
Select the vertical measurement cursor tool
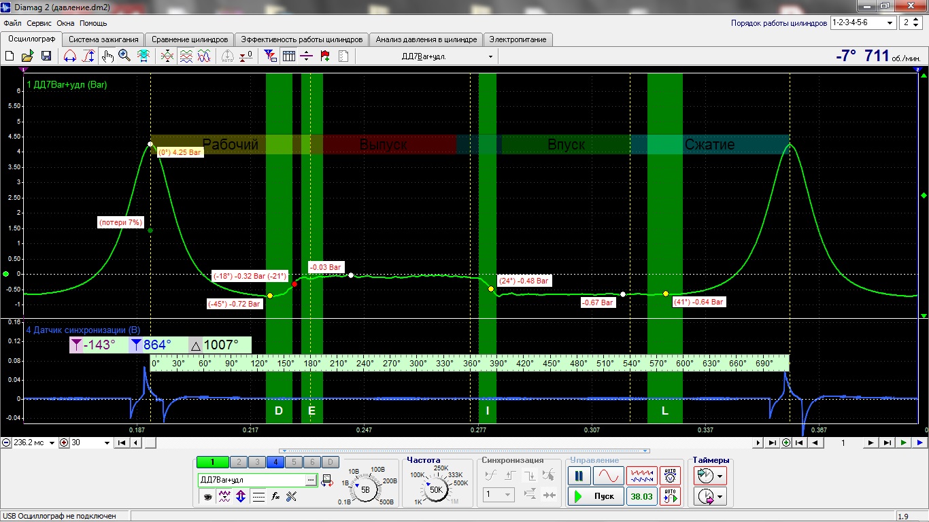(88, 56)
